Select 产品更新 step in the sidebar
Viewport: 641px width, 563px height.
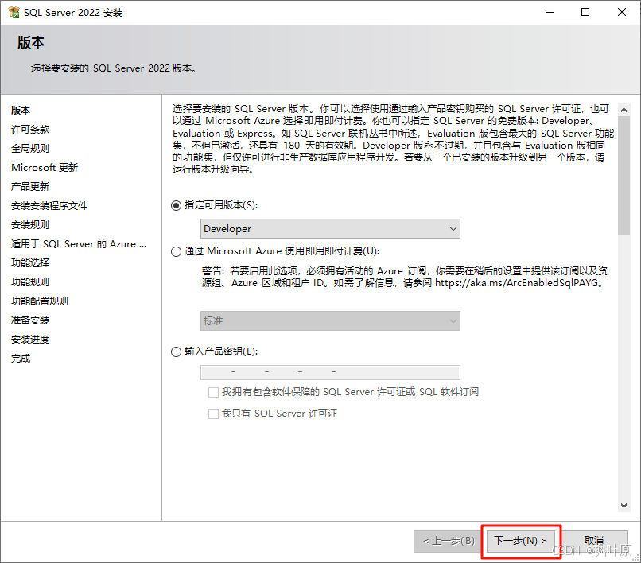click(30, 187)
